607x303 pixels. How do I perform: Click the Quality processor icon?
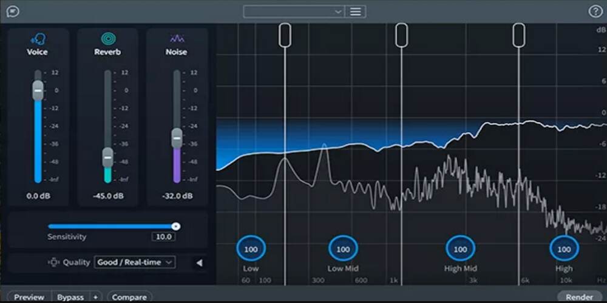tap(53, 262)
